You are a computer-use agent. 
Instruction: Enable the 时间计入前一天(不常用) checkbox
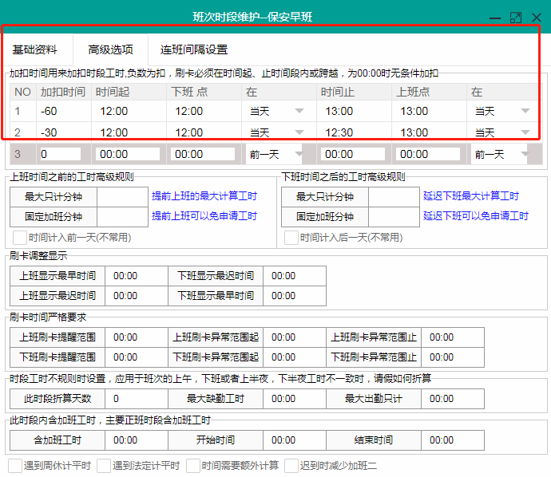pos(21,237)
